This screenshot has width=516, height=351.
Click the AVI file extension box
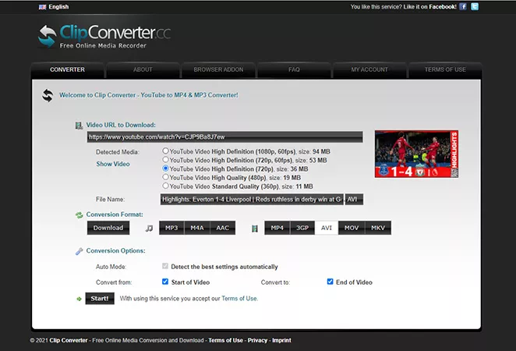click(x=354, y=199)
